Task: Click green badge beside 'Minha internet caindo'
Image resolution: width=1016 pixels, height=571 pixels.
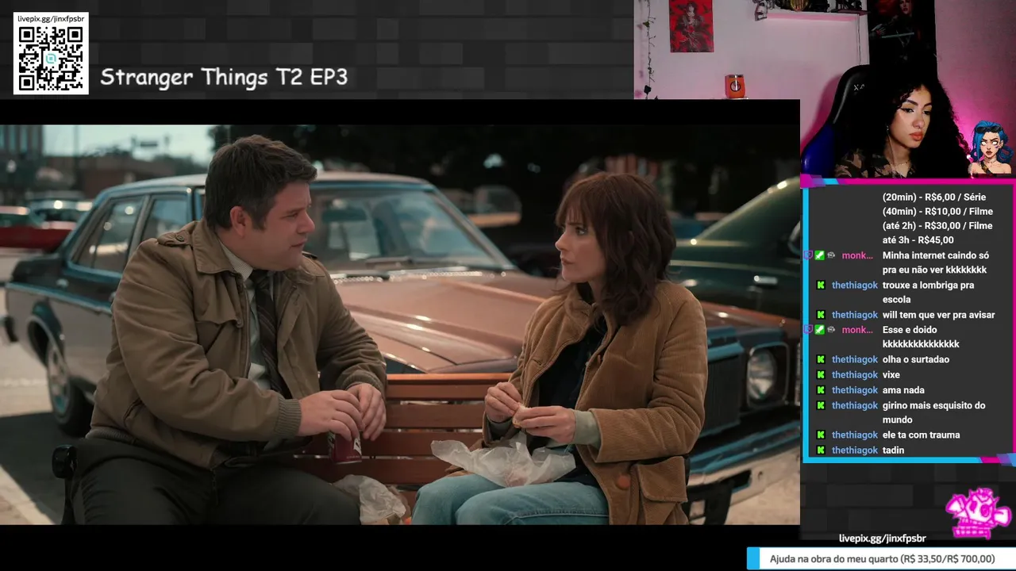Action: 820,255
